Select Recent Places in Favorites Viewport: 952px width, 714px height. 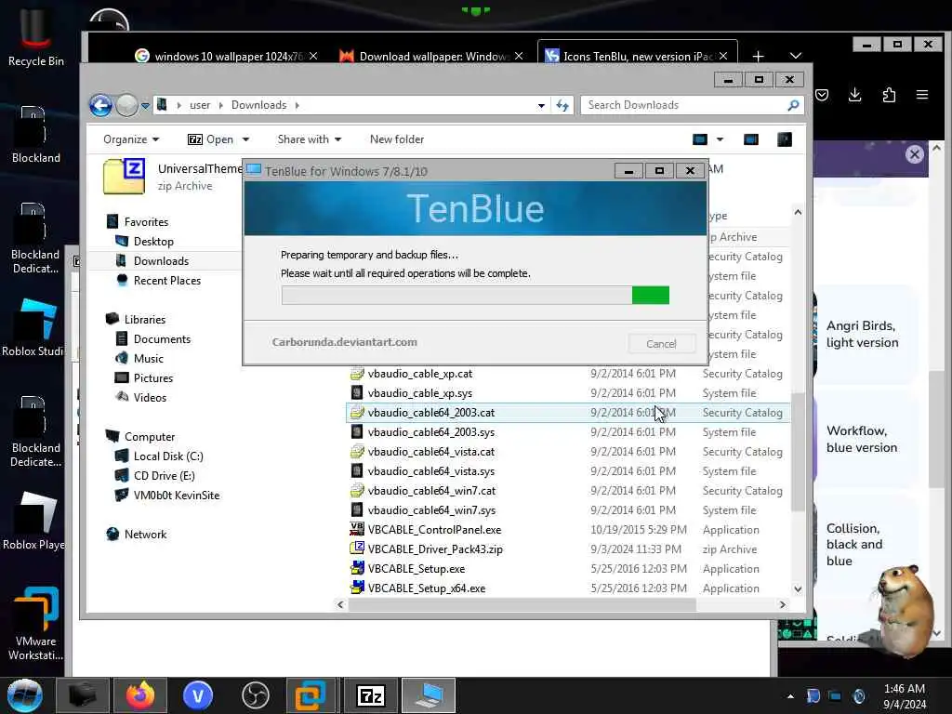[166, 281]
